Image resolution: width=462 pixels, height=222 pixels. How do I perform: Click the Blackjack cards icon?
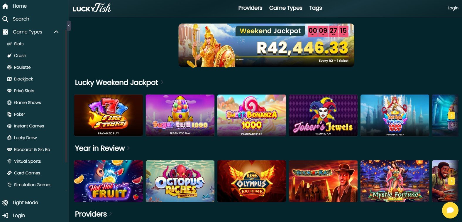(9, 79)
